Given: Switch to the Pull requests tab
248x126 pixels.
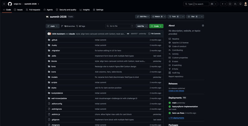Looking at the screenshot, I should pos(33,10).
